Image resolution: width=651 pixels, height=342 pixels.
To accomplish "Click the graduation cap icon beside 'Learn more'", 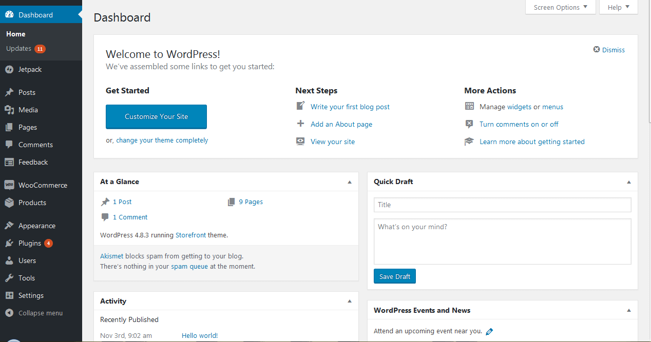I will click(469, 142).
